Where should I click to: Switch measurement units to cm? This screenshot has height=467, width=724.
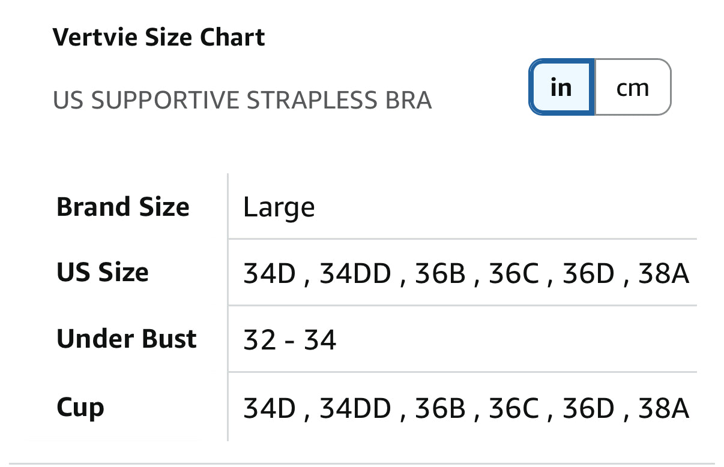(x=633, y=88)
